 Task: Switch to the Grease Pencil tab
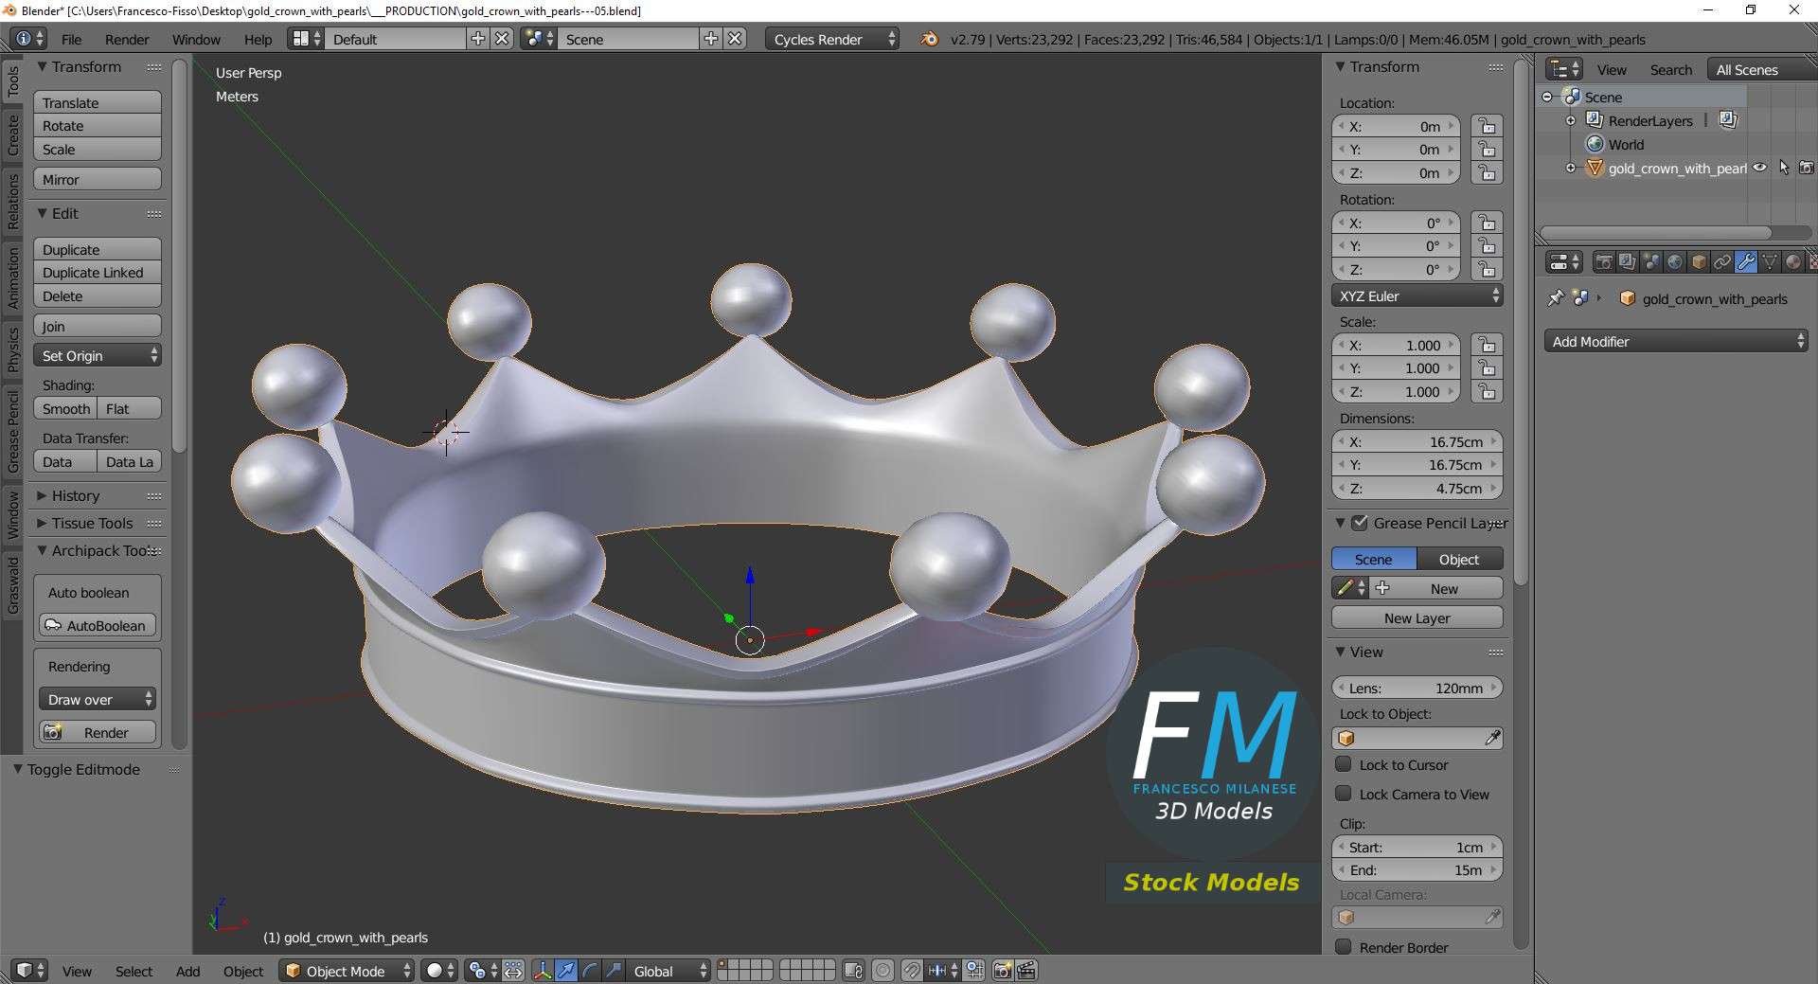[13, 431]
